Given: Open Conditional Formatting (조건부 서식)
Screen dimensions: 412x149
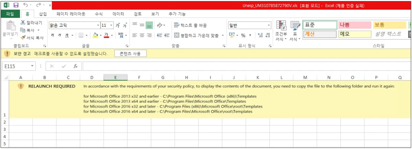Looking at the screenshot, I should (281, 32).
